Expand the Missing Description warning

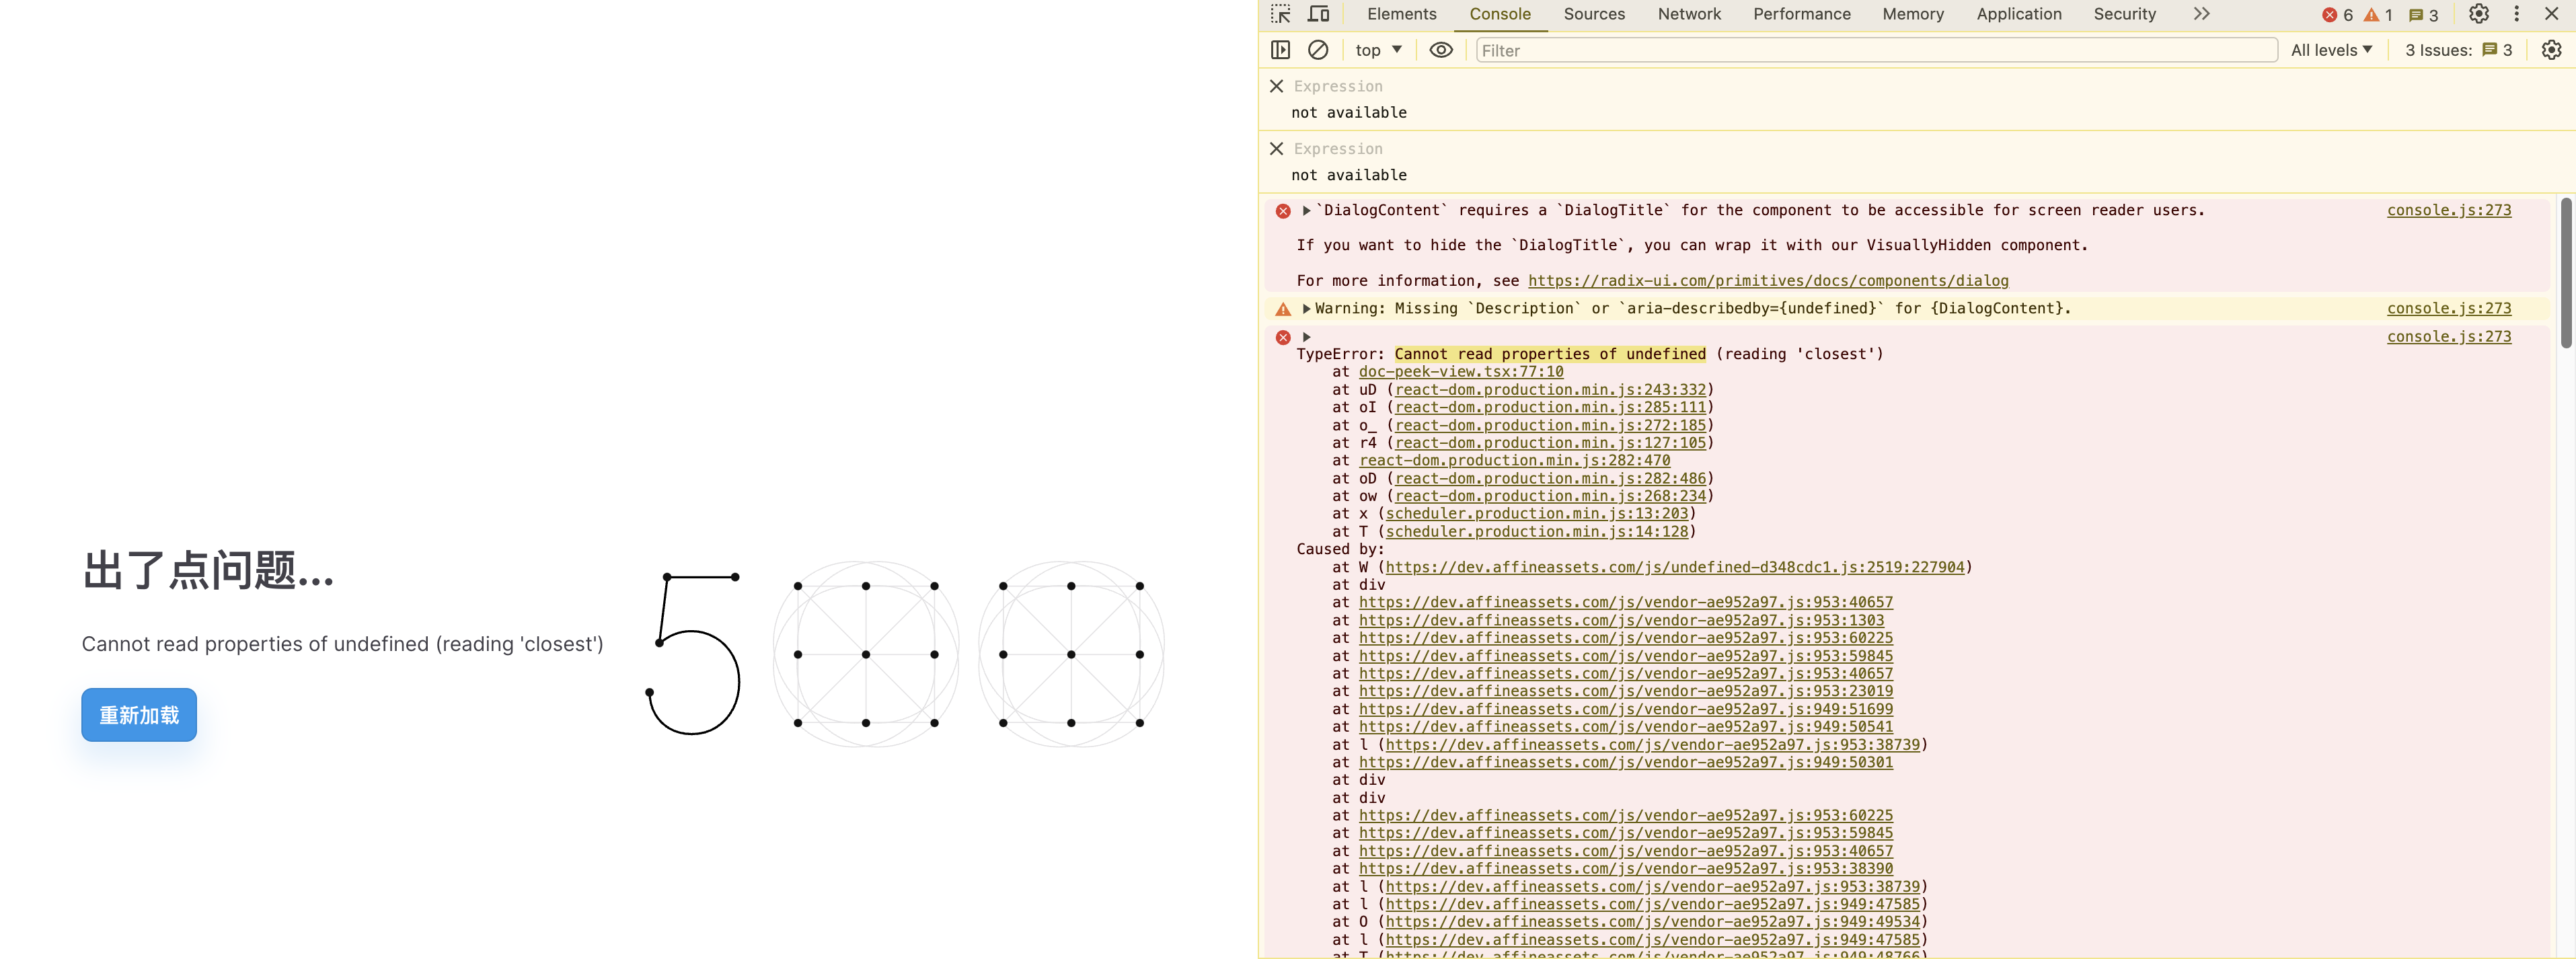coord(1306,309)
